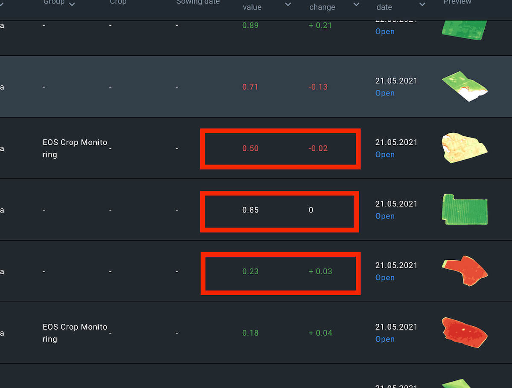Viewport: 512px width, 388px height.
Task: Click the value column header label
Action: pyautogui.click(x=252, y=7)
